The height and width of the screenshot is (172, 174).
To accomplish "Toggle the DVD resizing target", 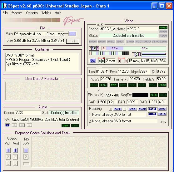I will 152,109.
